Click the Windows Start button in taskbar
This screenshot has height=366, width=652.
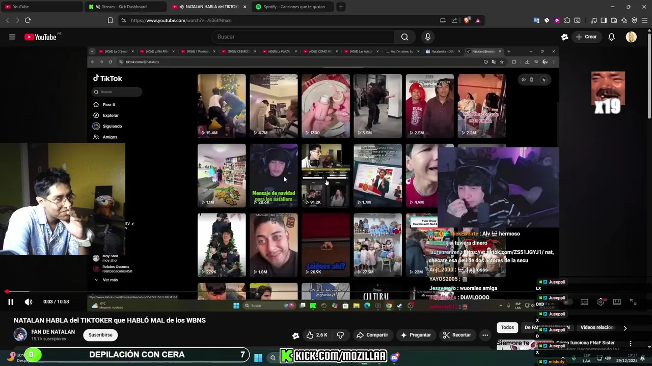(x=258, y=358)
